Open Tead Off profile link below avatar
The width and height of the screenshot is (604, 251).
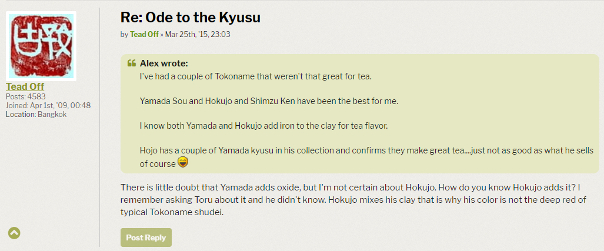[25, 86]
